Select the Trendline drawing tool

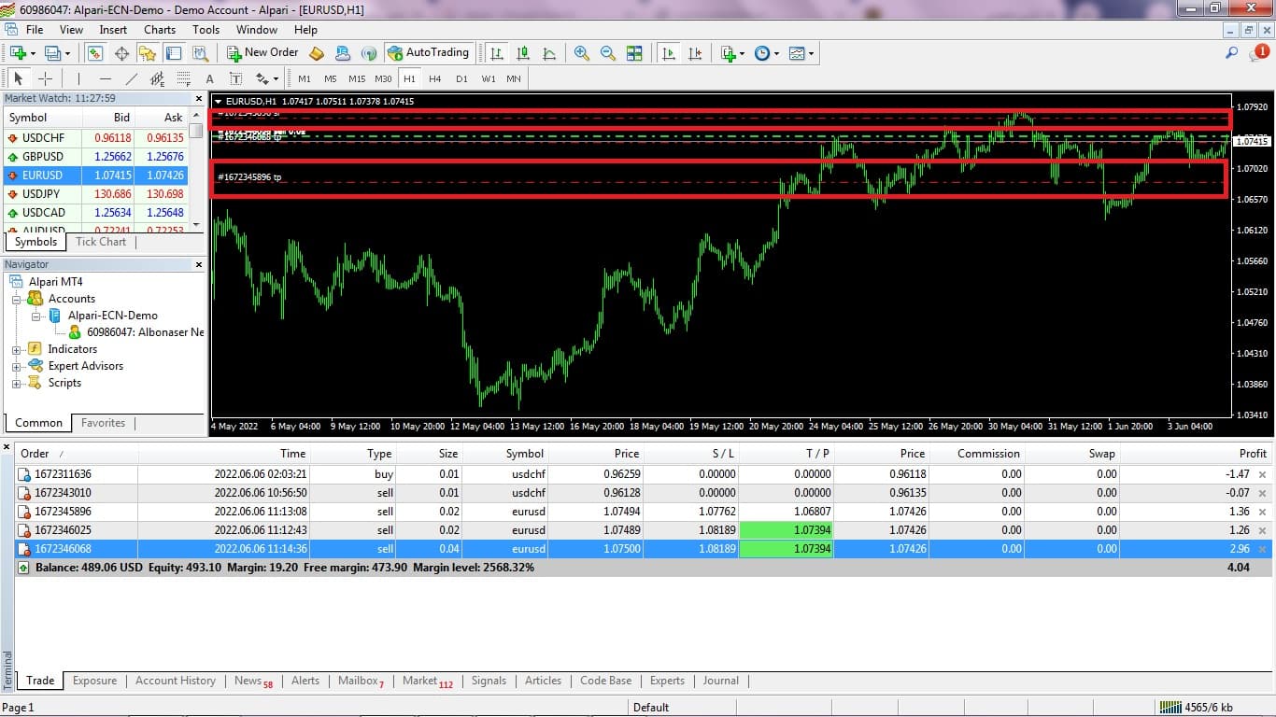132,79
